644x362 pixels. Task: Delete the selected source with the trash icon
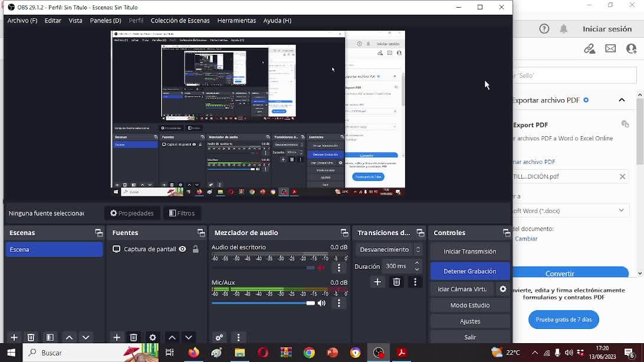134,337
